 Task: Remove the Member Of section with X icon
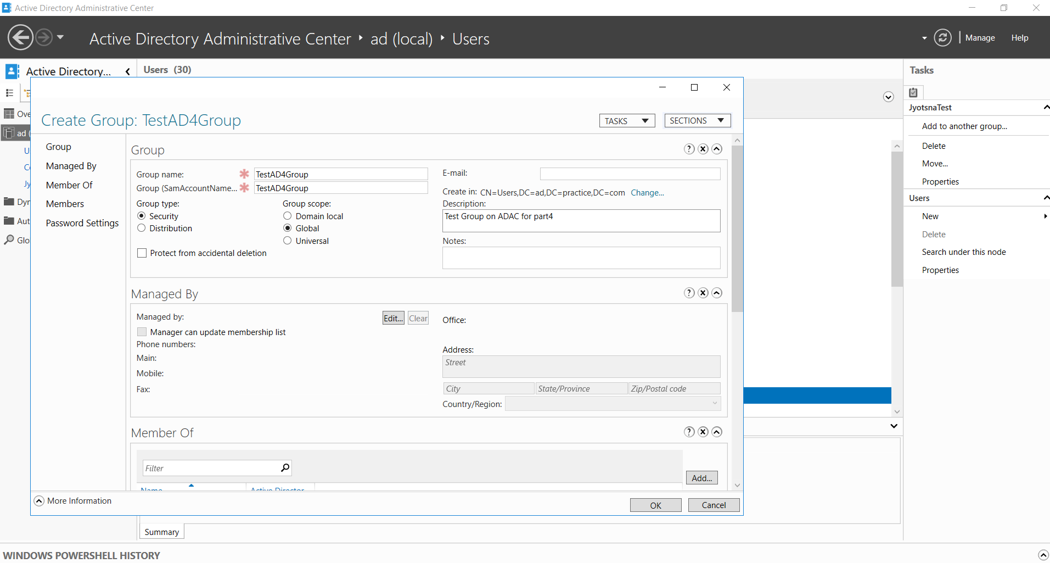pyautogui.click(x=703, y=432)
